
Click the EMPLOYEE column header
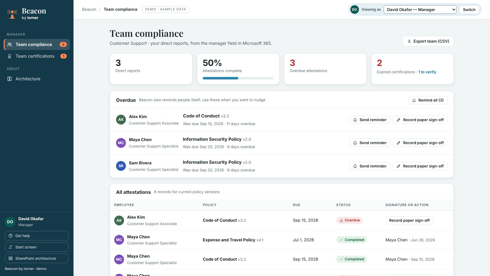(124, 205)
